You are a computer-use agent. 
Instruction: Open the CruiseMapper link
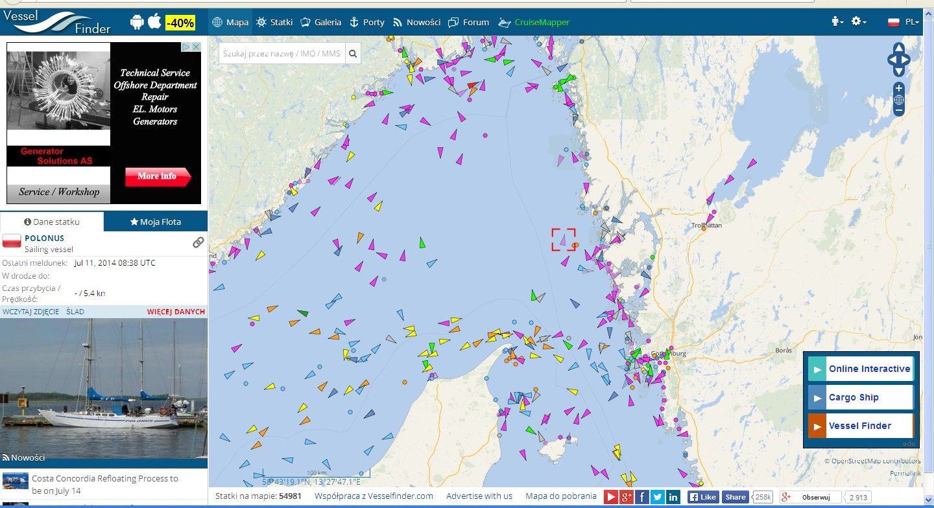point(534,22)
